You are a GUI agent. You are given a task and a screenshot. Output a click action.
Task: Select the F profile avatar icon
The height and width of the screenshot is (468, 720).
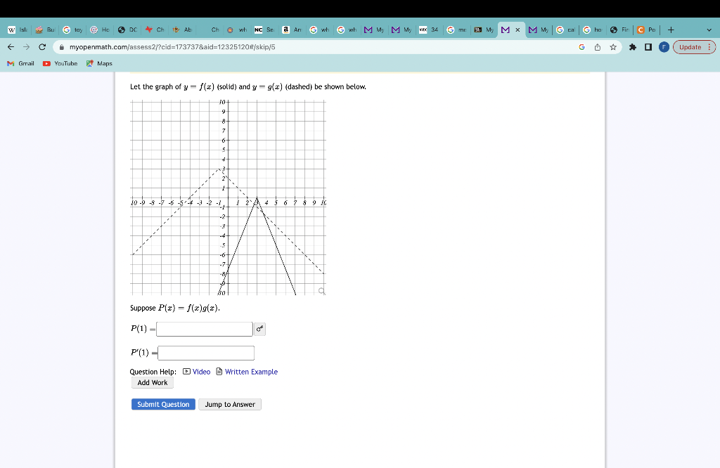[x=664, y=47]
